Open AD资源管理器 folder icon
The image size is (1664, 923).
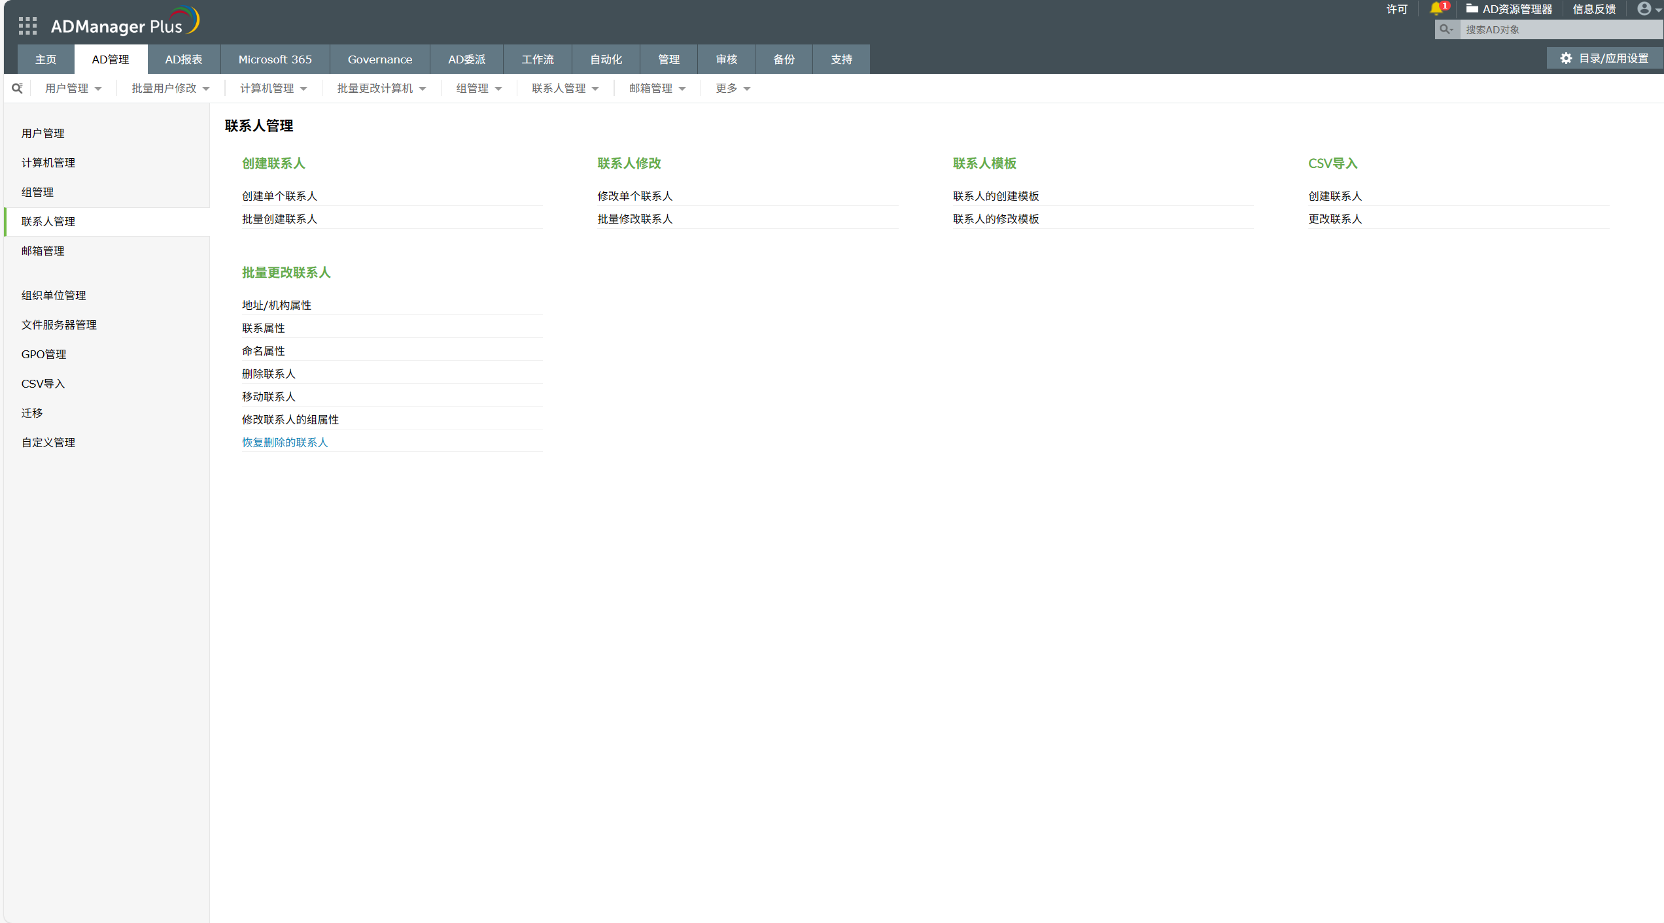pyautogui.click(x=1472, y=8)
